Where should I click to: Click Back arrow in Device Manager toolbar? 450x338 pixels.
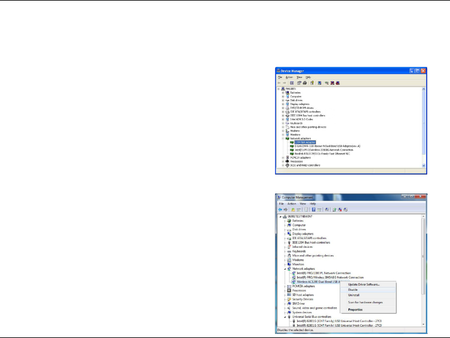pos(279,83)
